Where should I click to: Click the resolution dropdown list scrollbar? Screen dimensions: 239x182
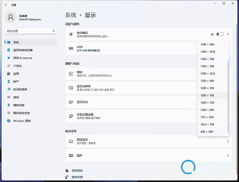[x=228, y=96]
